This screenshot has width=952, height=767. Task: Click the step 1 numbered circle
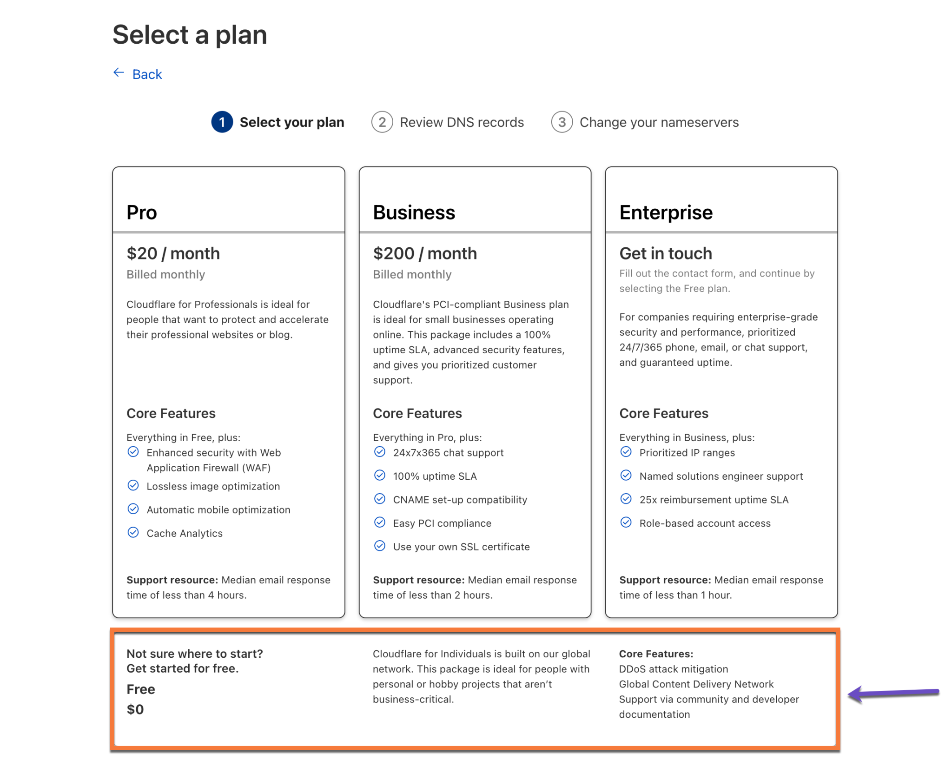(222, 122)
